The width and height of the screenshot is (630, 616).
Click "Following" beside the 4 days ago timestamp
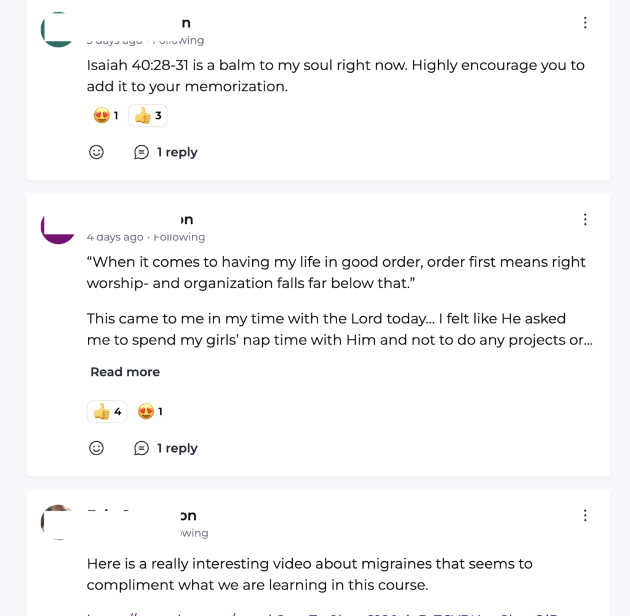[179, 237]
